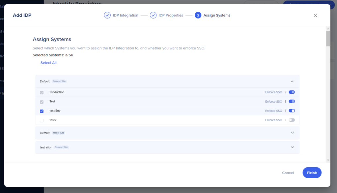Enable Enforce SSO toggle for test2
The height and width of the screenshot is (193, 337).
click(292, 120)
